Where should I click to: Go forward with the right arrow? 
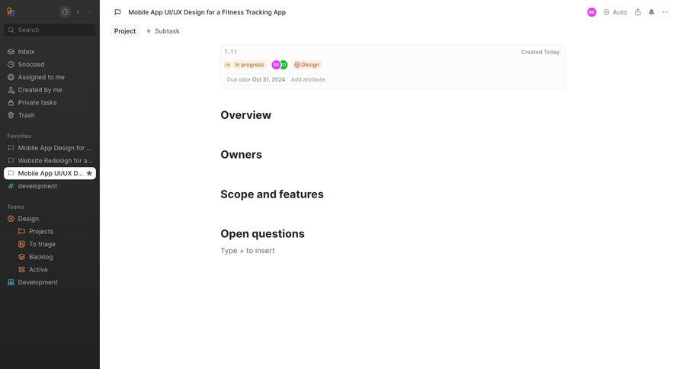pos(89,12)
